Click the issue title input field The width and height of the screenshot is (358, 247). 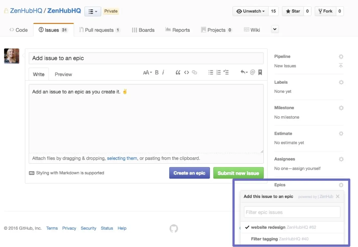pos(146,58)
